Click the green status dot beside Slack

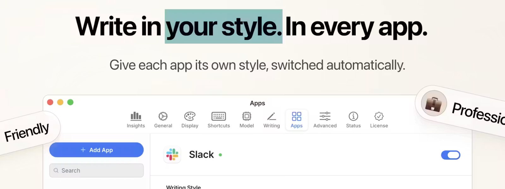[x=220, y=155]
